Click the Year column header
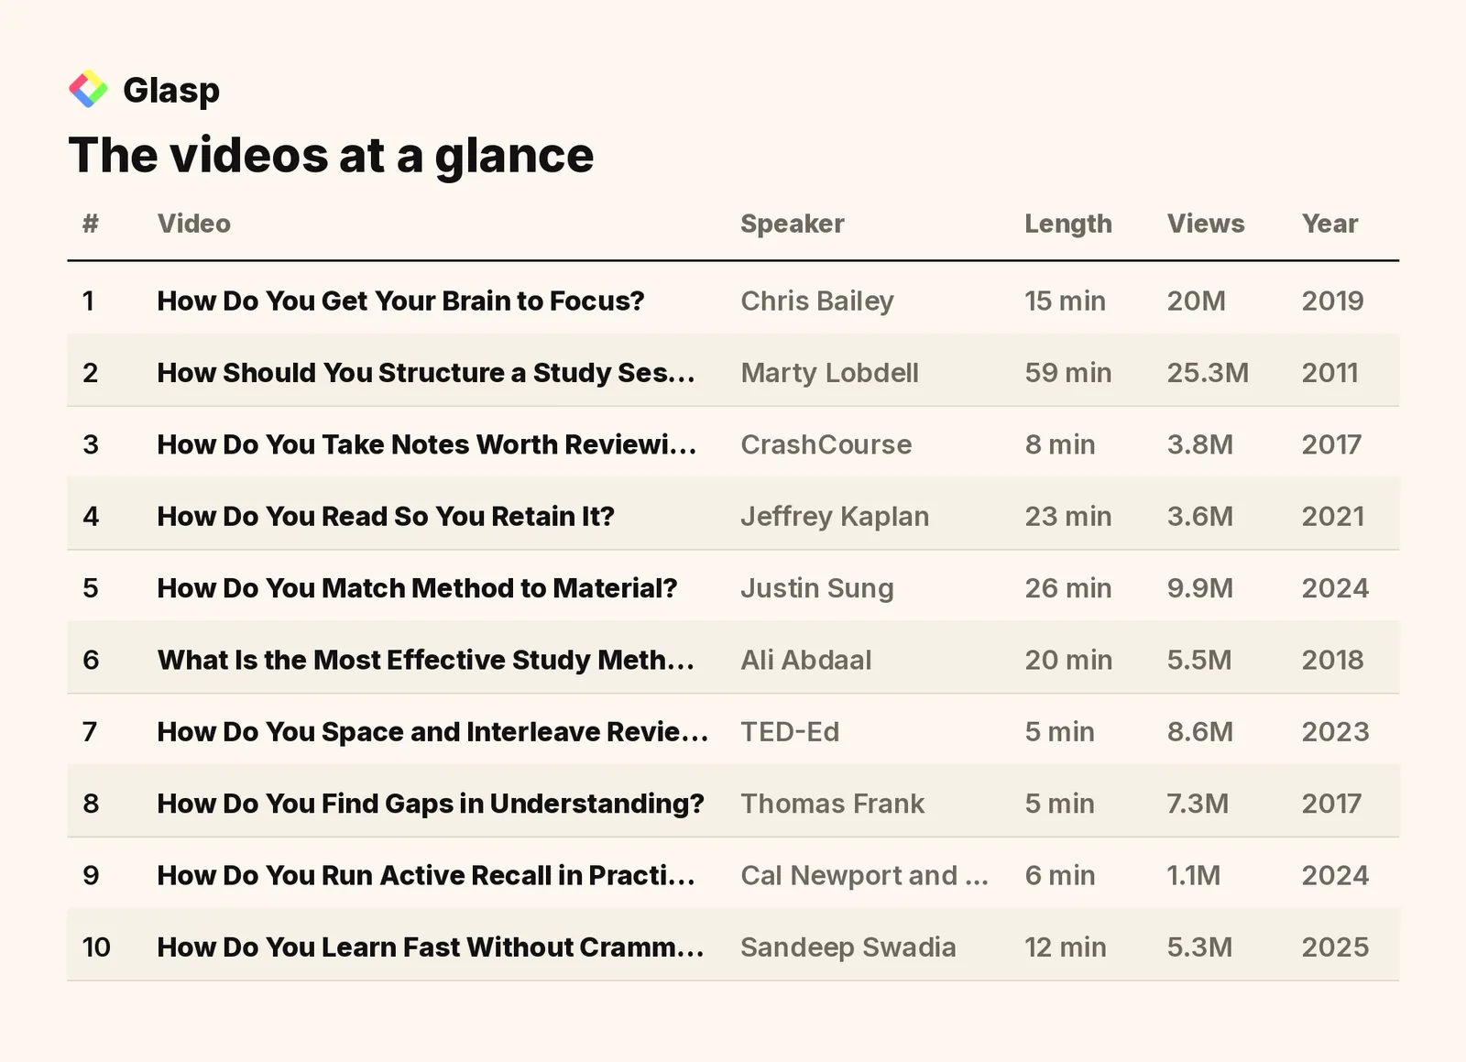 coord(1330,224)
